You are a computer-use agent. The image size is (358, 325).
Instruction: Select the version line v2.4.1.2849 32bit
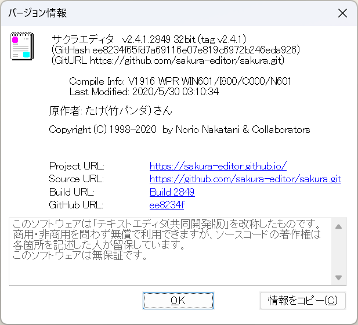click(x=149, y=39)
